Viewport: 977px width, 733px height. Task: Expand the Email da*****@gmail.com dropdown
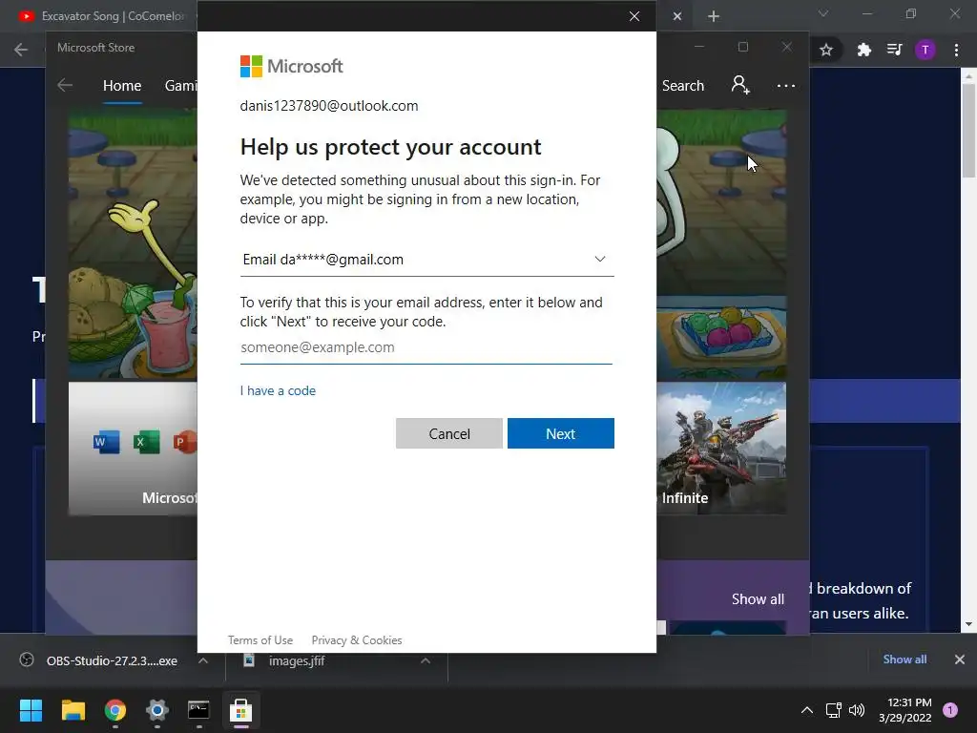[x=426, y=260]
